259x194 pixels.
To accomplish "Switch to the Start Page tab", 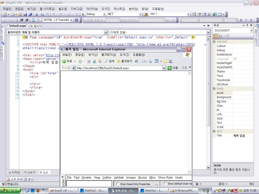I will (x=34, y=26).
